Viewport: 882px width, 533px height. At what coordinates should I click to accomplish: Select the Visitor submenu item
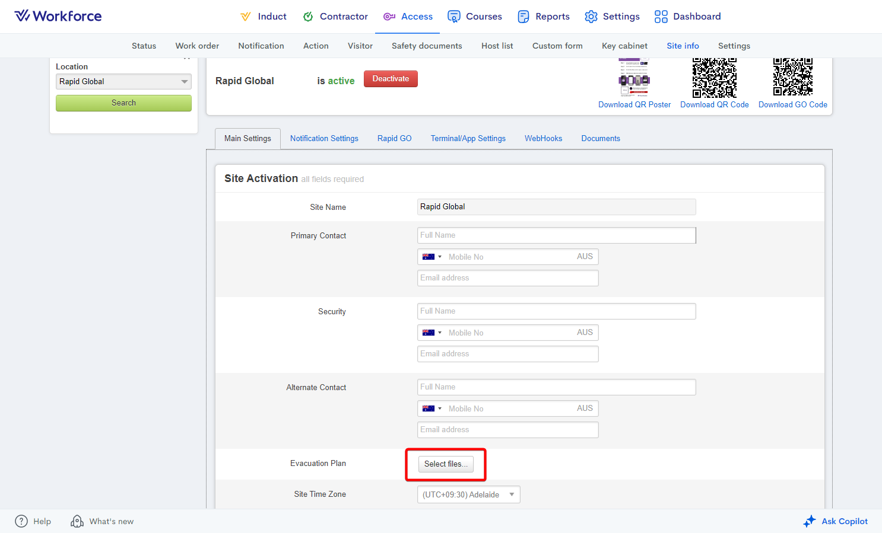(x=360, y=46)
